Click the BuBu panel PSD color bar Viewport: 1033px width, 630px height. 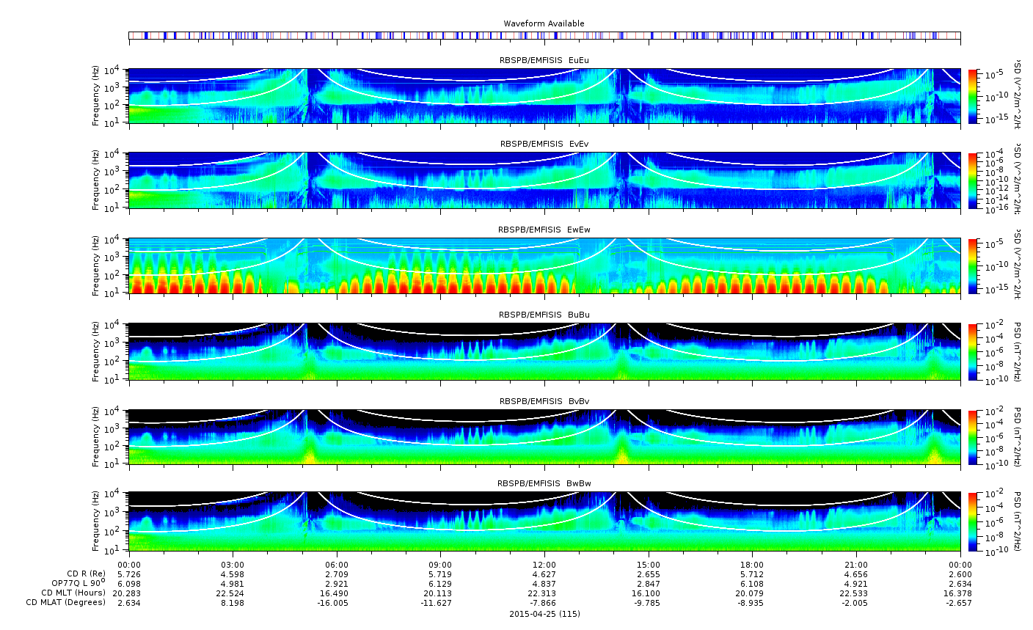pyautogui.click(x=973, y=351)
